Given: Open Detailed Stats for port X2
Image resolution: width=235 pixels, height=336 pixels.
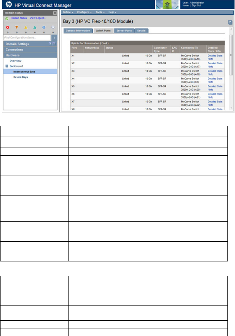Looking at the screenshot, I should tap(215, 65).
